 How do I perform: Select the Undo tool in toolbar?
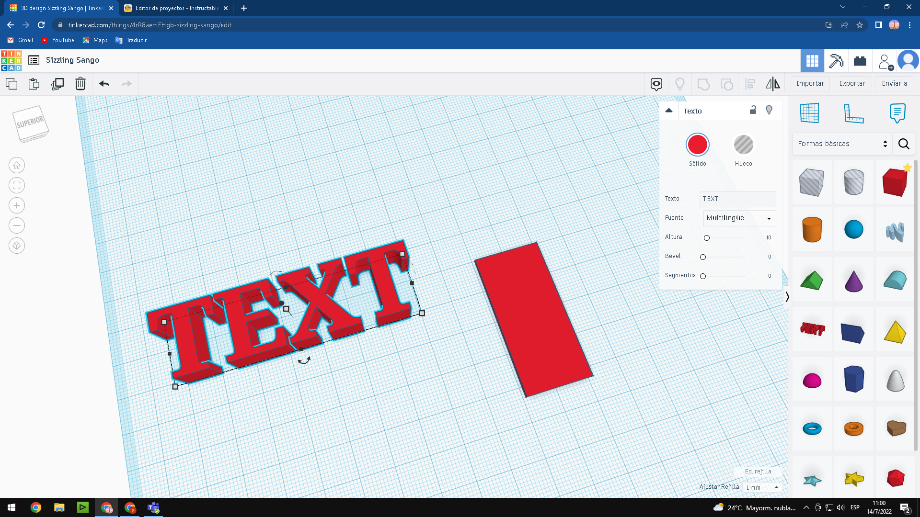pyautogui.click(x=104, y=83)
